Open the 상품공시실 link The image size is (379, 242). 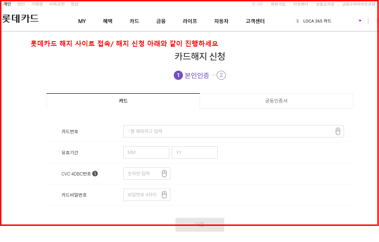[325, 4]
